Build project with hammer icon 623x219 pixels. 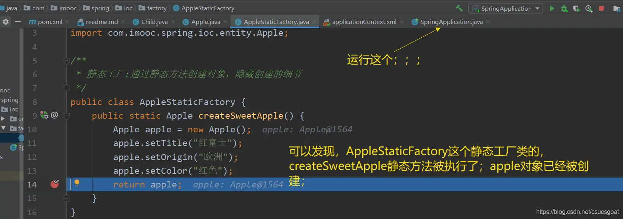click(x=459, y=8)
